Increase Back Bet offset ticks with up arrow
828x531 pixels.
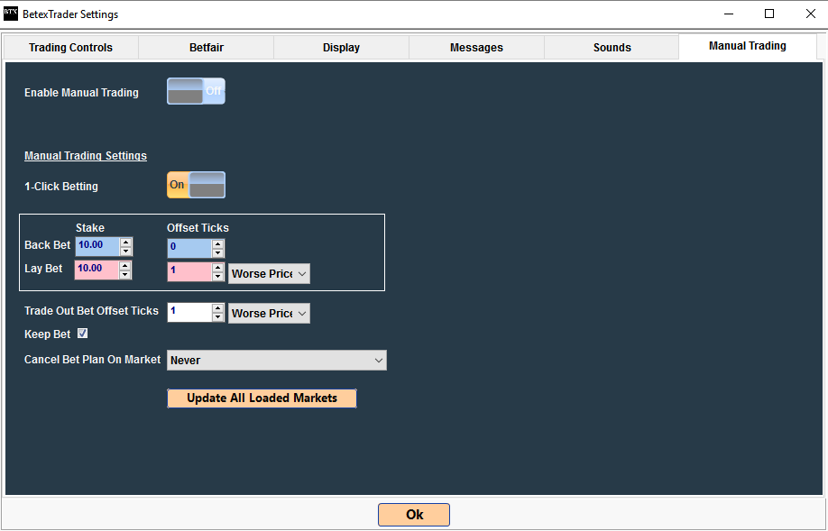click(x=218, y=243)
